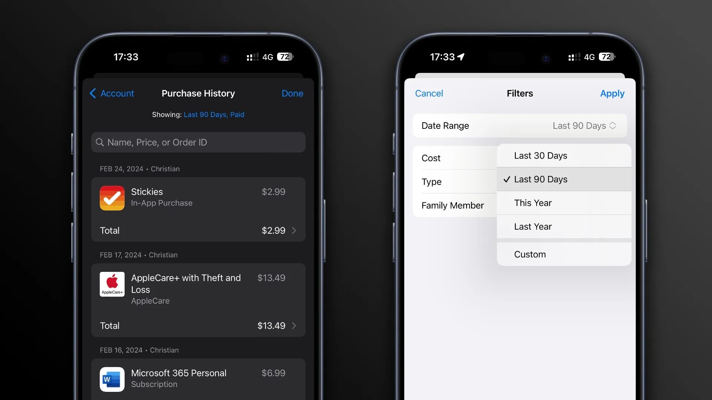
Task: Tap the Cancel button to dismiss filters
Action: tap(428, 93)
